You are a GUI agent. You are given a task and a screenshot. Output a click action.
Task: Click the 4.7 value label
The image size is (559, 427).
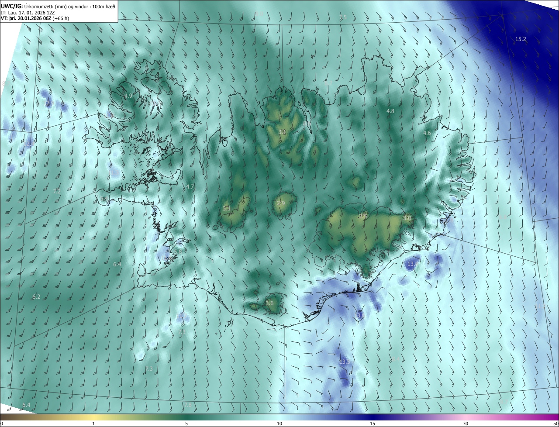click(190, 186)
